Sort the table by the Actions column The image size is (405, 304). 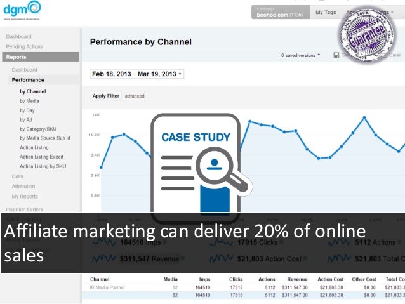click(x=267, y=279)
